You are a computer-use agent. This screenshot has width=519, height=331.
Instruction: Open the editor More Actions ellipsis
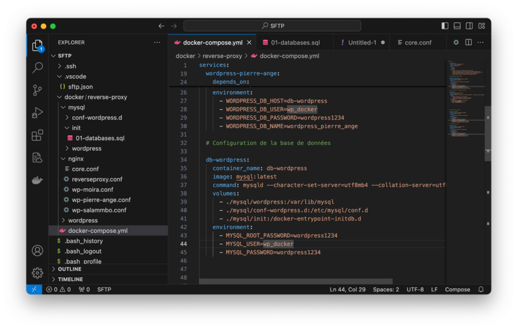tap(480, 43)
